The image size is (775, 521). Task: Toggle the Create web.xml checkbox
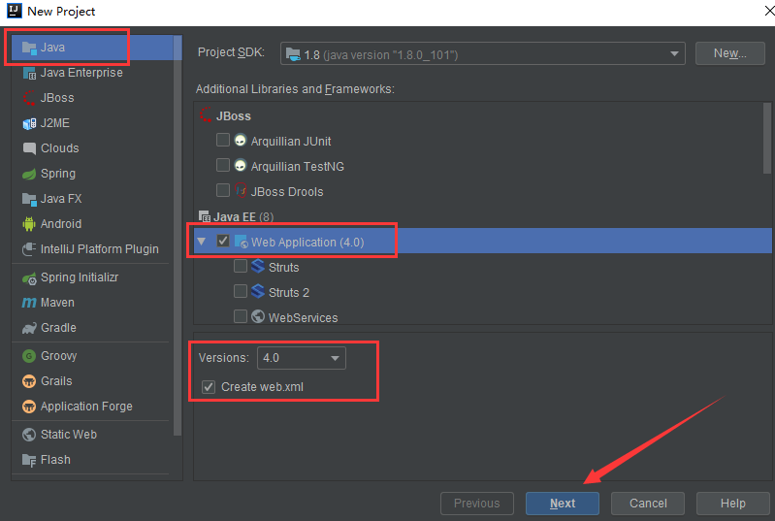coord(209,387)
